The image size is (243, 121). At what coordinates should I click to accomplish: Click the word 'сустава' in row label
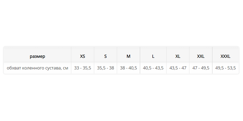pyautogui.click(x=52, y=68)
